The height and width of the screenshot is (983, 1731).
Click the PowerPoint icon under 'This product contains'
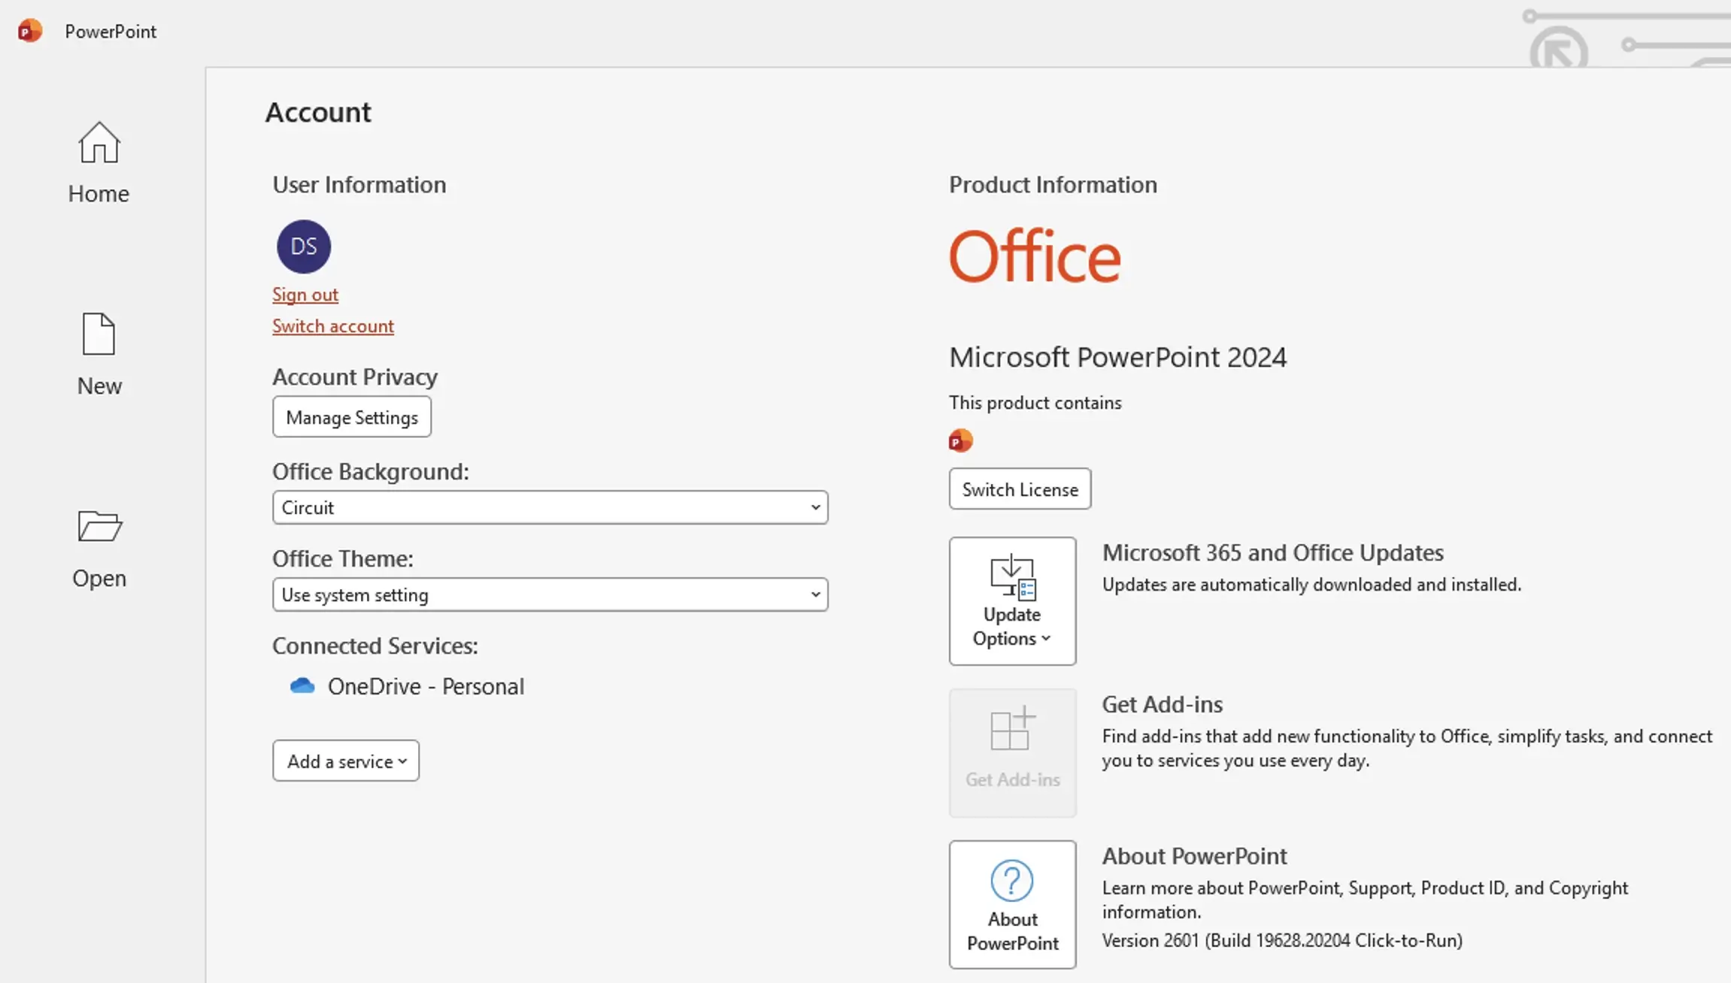click(x=960, y=440)
